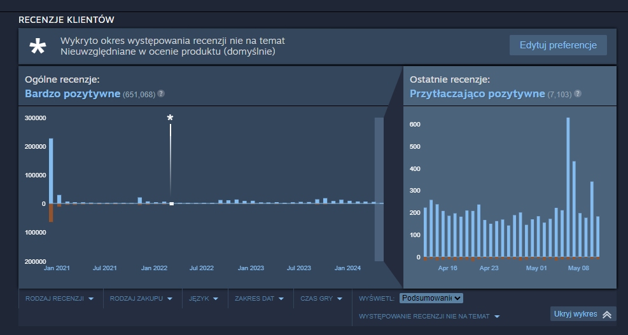The image size is (628, 335).
Task: Select the tall Jan 2021 positive review bar
Action: tap(51, 170)
